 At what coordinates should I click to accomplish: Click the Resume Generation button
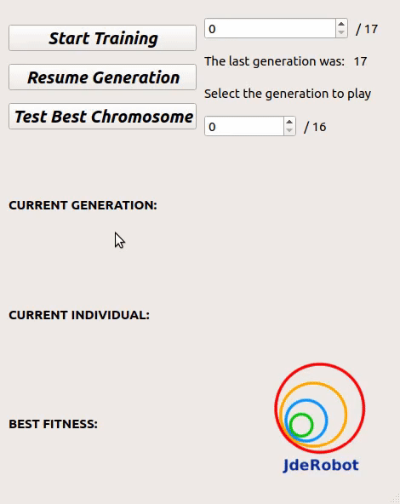(102, 77)
